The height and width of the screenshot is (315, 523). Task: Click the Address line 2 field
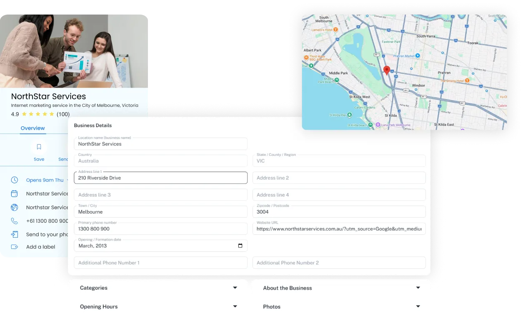(x=339, y=178)
